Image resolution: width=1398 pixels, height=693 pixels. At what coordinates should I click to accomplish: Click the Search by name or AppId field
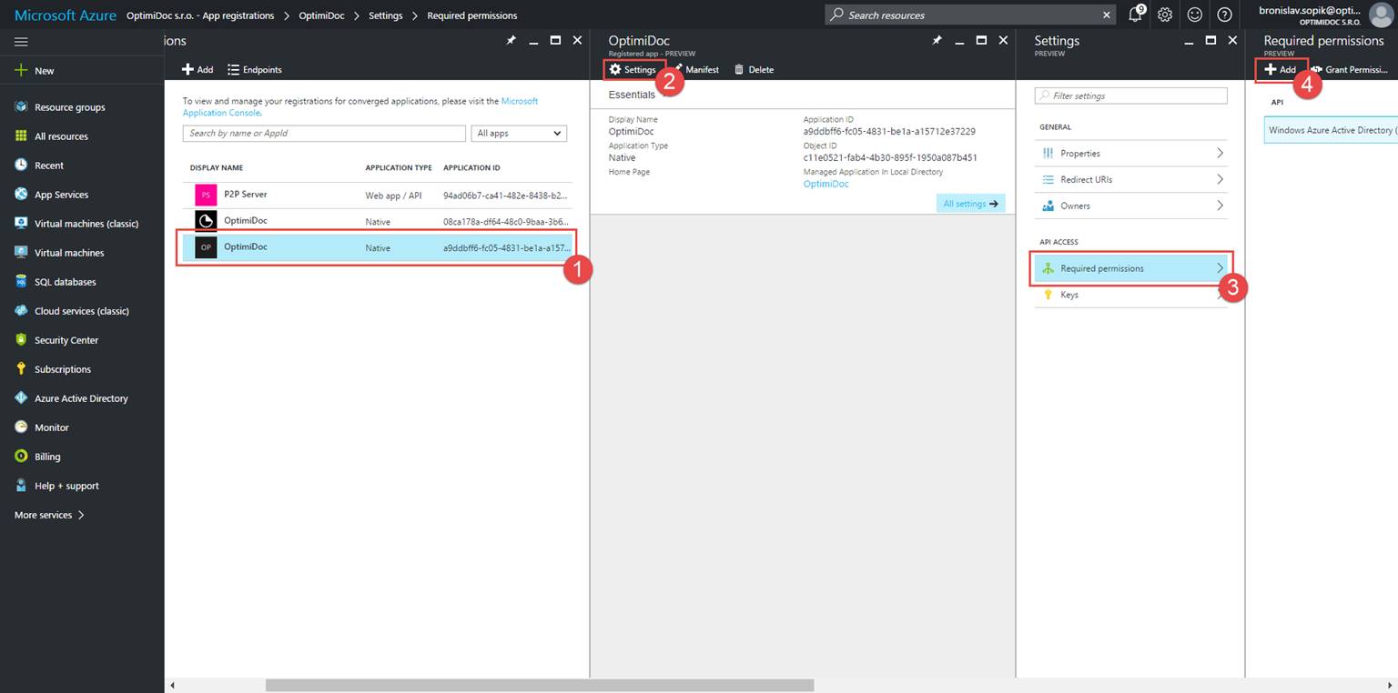pos(324,134)
